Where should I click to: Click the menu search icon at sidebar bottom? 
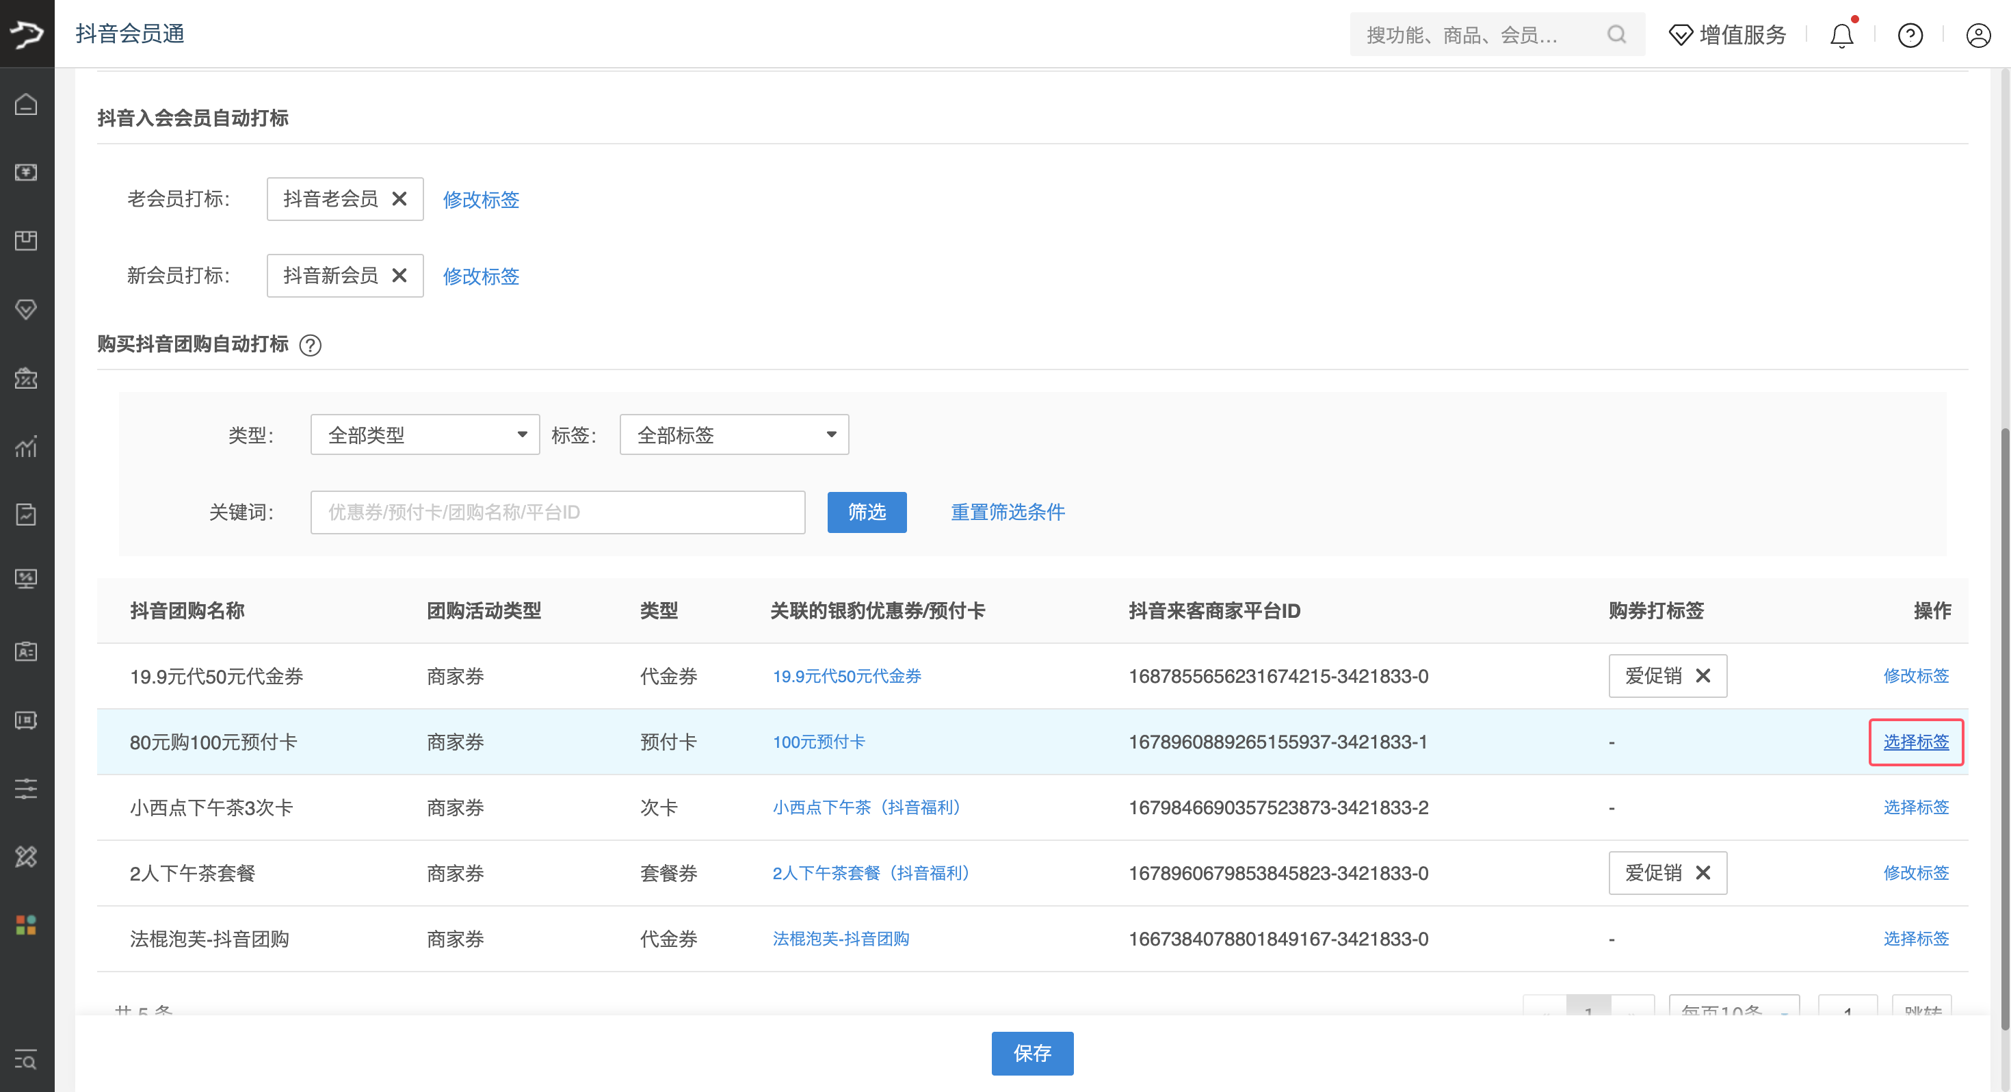click(26, 1060)
